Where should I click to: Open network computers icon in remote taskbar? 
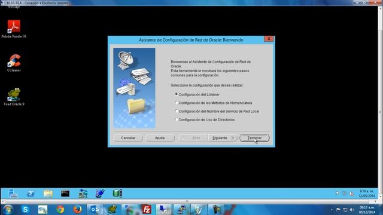pos(83,193)
